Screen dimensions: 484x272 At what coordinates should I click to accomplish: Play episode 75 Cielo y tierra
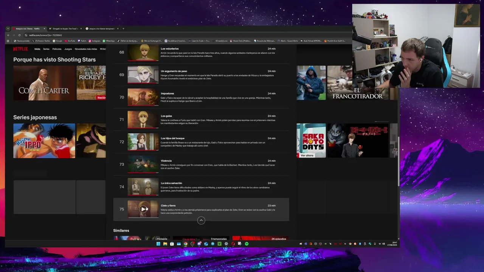143,209
